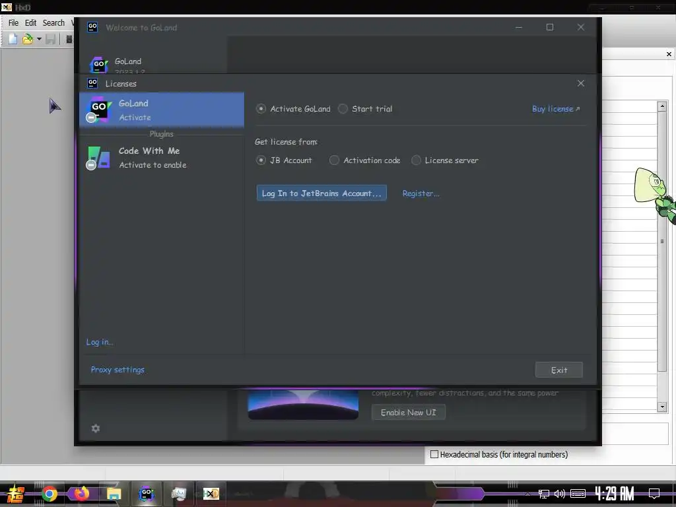
Task: Select Code With Me plugin entry
Action: point(162,158)
